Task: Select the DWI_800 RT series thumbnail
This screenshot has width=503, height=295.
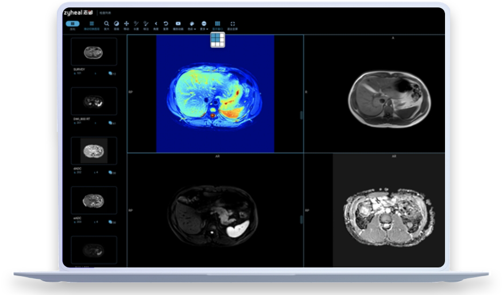Action: pyautogui.click(x=94, y=101)
